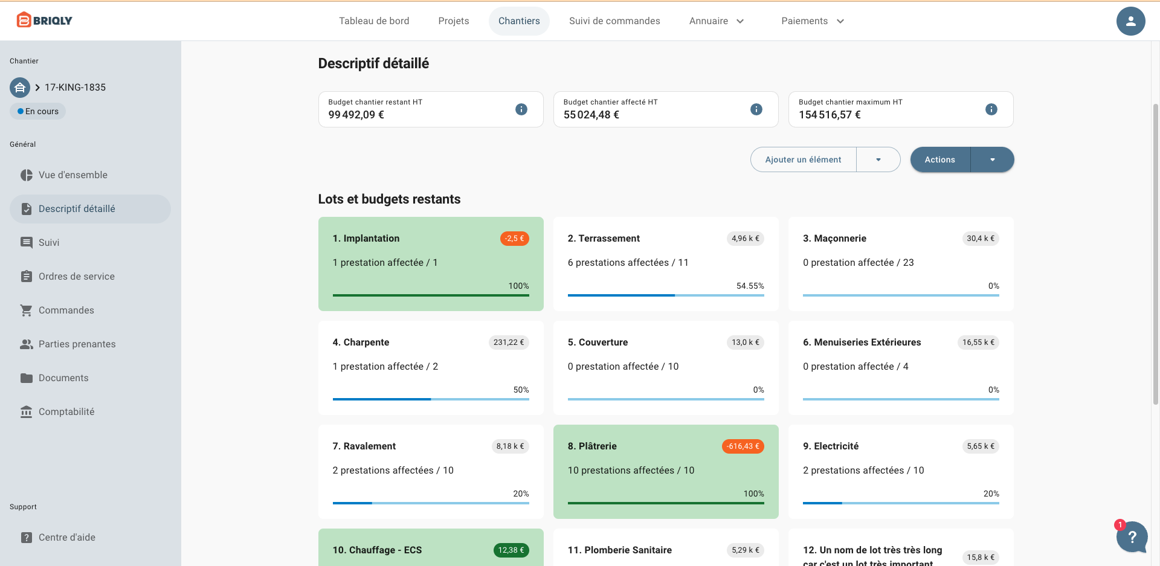Image resolution: width=1160 pixels, height=566 pixels.
Task: Select 6. Menuiseries Extérieures lot title
Action: [x=862, y=342]
